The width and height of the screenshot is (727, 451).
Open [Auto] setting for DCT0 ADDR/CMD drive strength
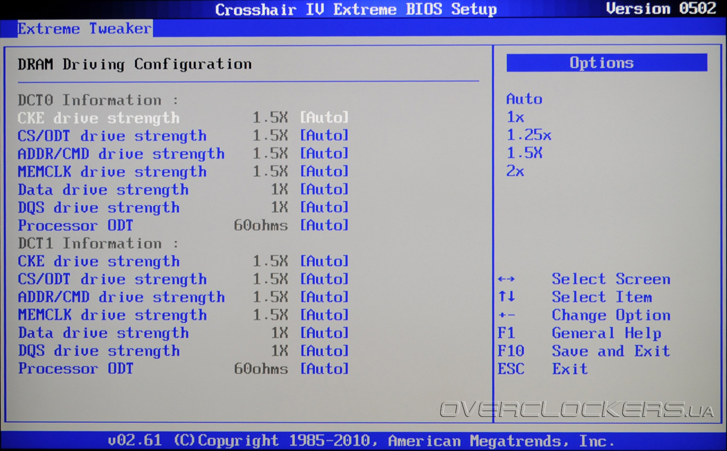pos(324,153)
